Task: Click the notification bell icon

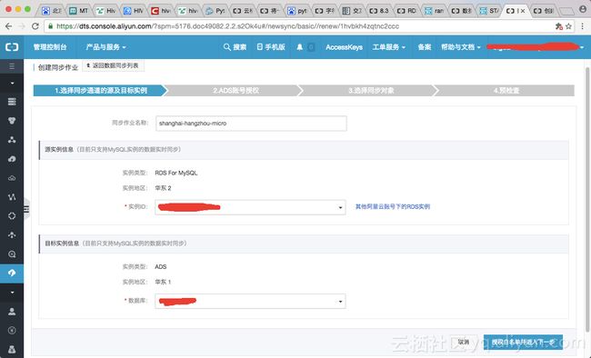Action: point(300,47)
